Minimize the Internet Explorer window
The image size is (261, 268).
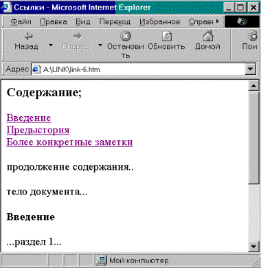point(228,8)
